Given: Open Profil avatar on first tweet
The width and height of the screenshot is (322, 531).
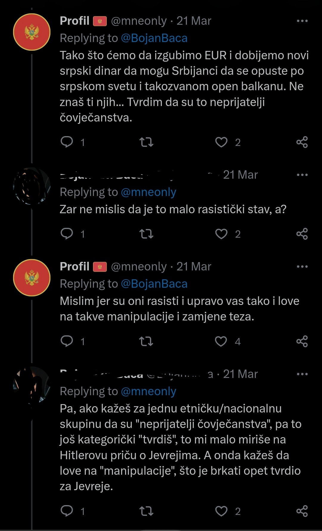Looking at the screenshot, I should click(32, 32).
